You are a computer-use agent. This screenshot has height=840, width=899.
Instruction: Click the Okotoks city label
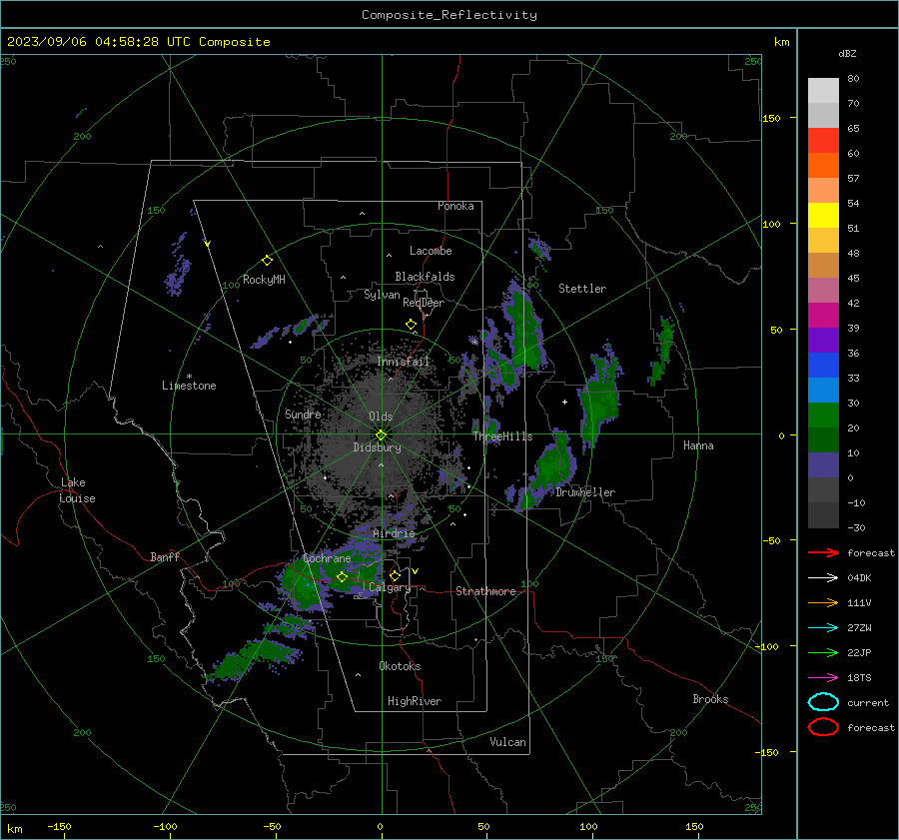point(400,666)
